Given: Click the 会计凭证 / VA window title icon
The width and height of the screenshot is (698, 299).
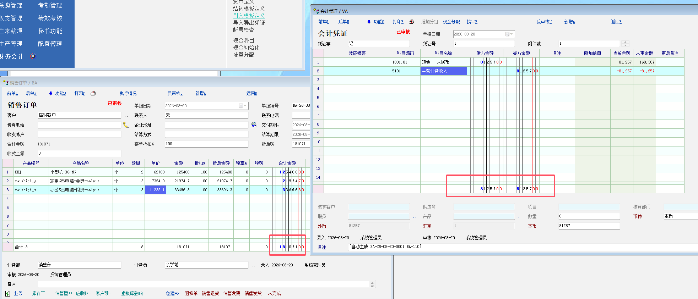Looking at the screenshot, I should (316, 11).
